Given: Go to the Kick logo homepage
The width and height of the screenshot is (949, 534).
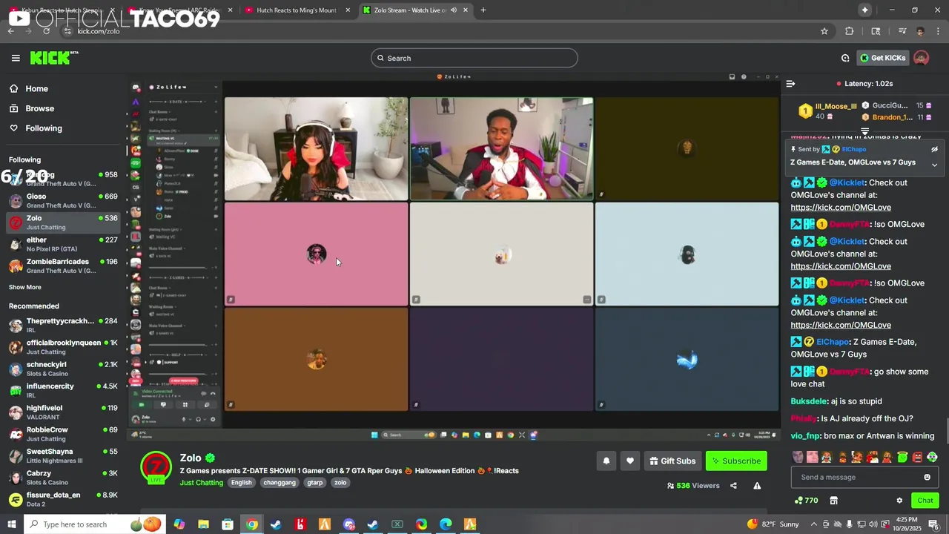Looking at the screenshot, I should pos(53,58).
